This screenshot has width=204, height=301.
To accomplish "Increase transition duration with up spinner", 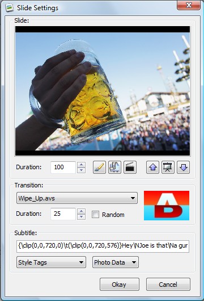I will pyautogui.click(x=82, y=211).
